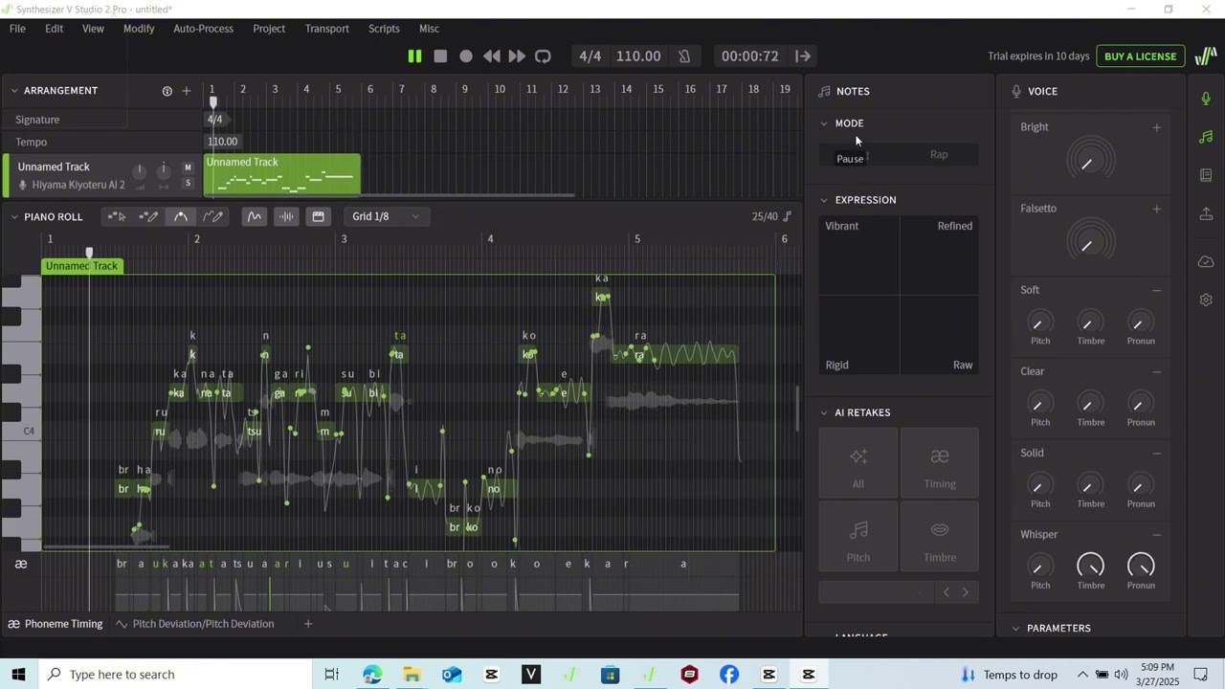1225x689 pixels.
Task: Stop playback
Action: click(x=440, y=56)
